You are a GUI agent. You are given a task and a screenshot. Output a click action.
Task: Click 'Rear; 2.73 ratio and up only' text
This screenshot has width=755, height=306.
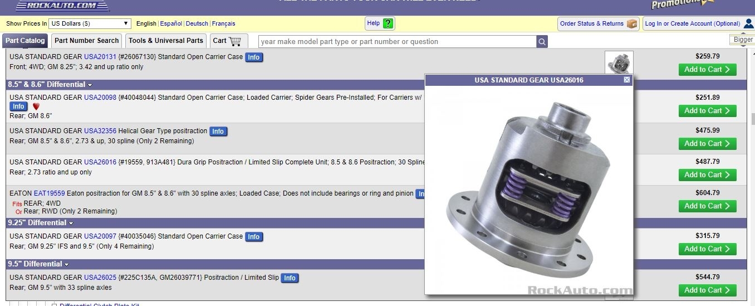pos(51,172)
